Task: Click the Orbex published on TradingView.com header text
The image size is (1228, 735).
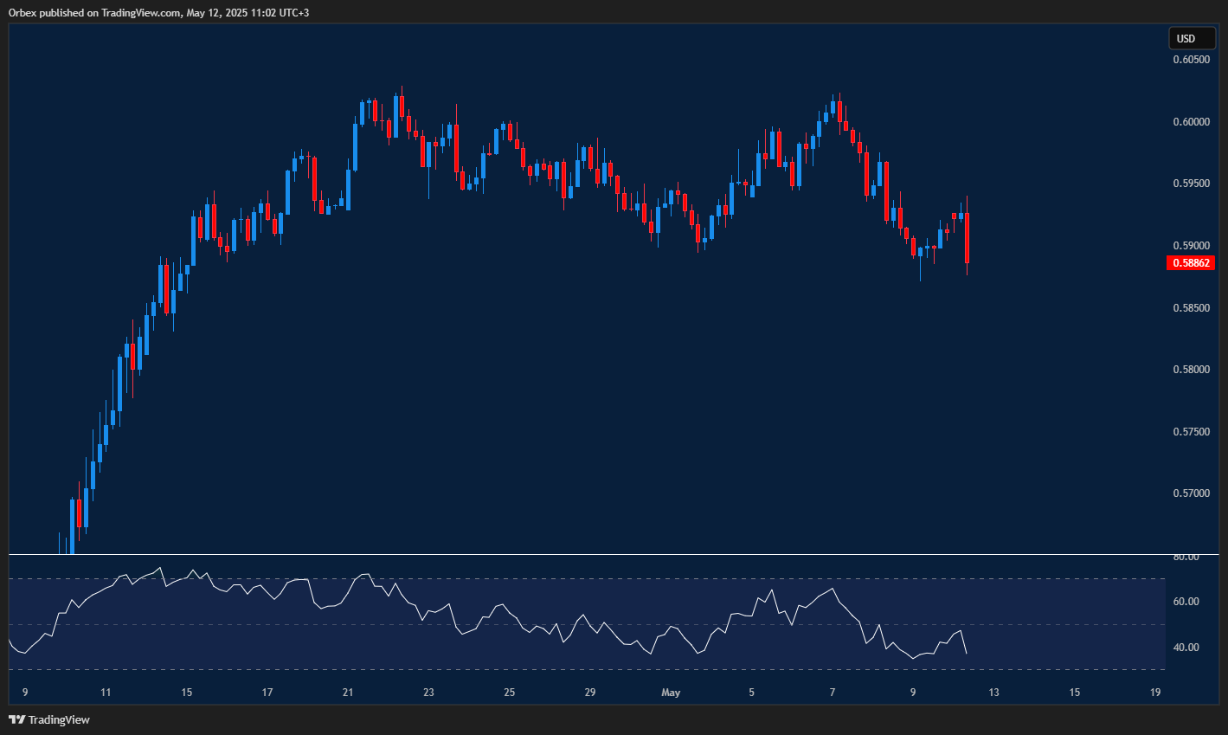Action: tap(158, 11)
